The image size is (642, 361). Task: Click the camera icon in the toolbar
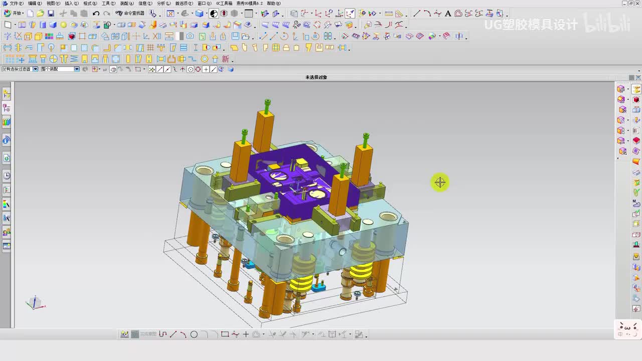click(190, 36)
